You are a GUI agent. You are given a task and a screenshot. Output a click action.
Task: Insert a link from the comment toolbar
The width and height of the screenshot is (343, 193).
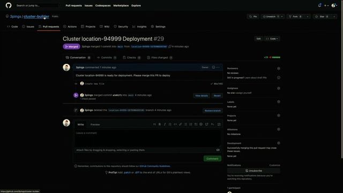[181, 124]
